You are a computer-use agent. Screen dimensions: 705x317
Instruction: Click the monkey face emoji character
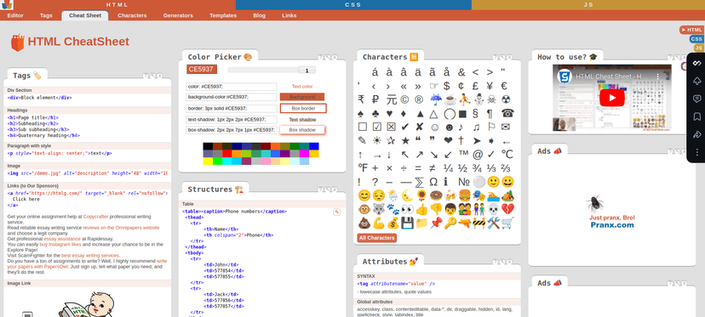pyautogui.click(x=364, y=209)
